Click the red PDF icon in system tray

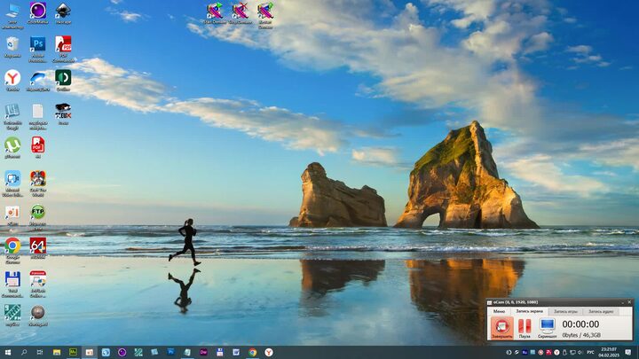(548, 353)
